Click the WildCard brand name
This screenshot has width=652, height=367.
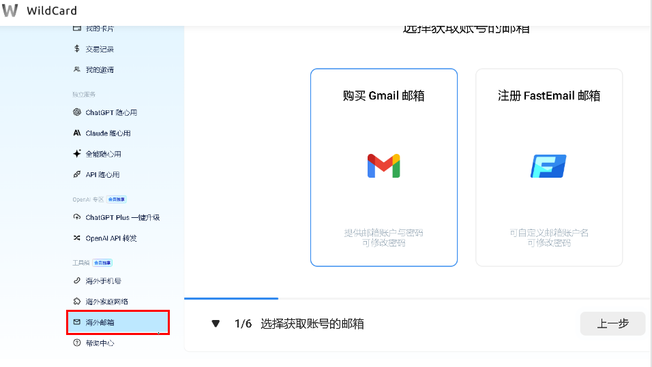click(52, 10)
